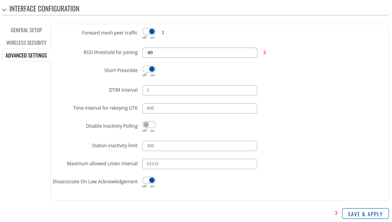Toggle Forward mesh peer traffic switch
This screenshot has height=222, width=392.
[149, 31]
